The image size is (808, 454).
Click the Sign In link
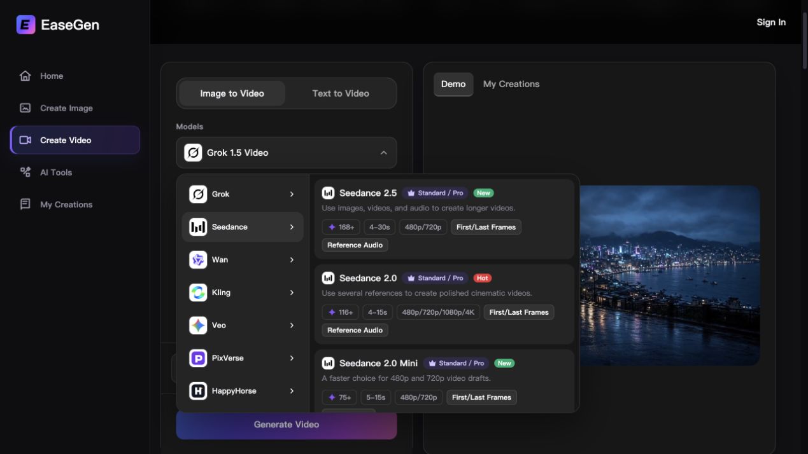click(771, 22)
